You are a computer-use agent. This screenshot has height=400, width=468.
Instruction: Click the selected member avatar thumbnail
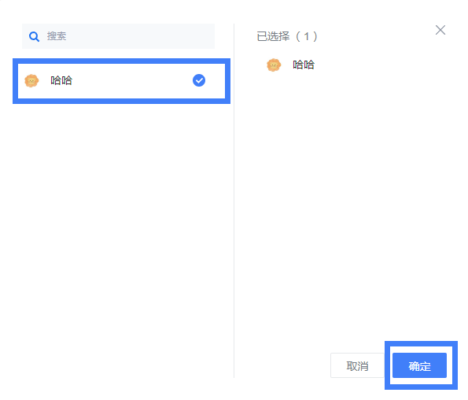(274, 65)
